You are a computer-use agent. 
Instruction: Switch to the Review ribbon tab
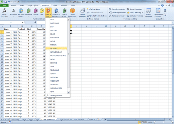coord(64,5)
